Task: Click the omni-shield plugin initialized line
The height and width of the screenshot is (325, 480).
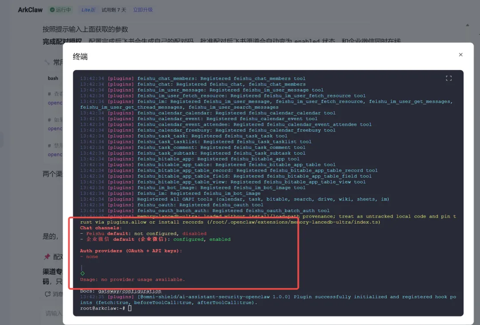Action: tap(268, 300)
